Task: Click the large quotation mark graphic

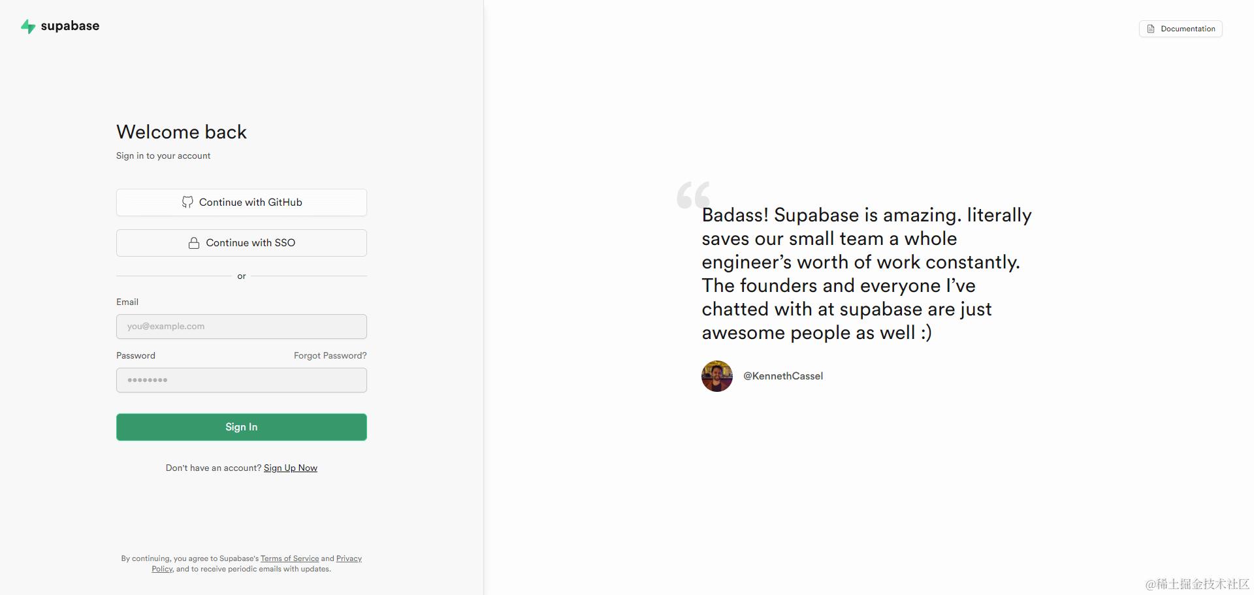Action: (693, 195)
